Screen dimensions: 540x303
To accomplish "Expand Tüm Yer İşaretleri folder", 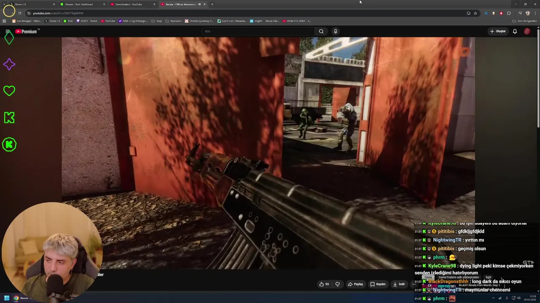I will [x=525, y=21].
